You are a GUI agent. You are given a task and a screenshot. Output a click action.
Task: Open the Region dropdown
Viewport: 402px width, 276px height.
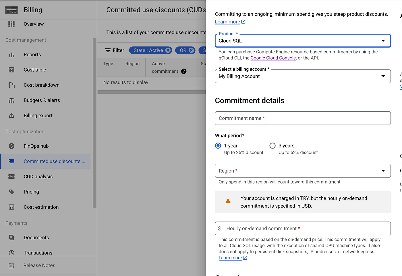point(303,171)
